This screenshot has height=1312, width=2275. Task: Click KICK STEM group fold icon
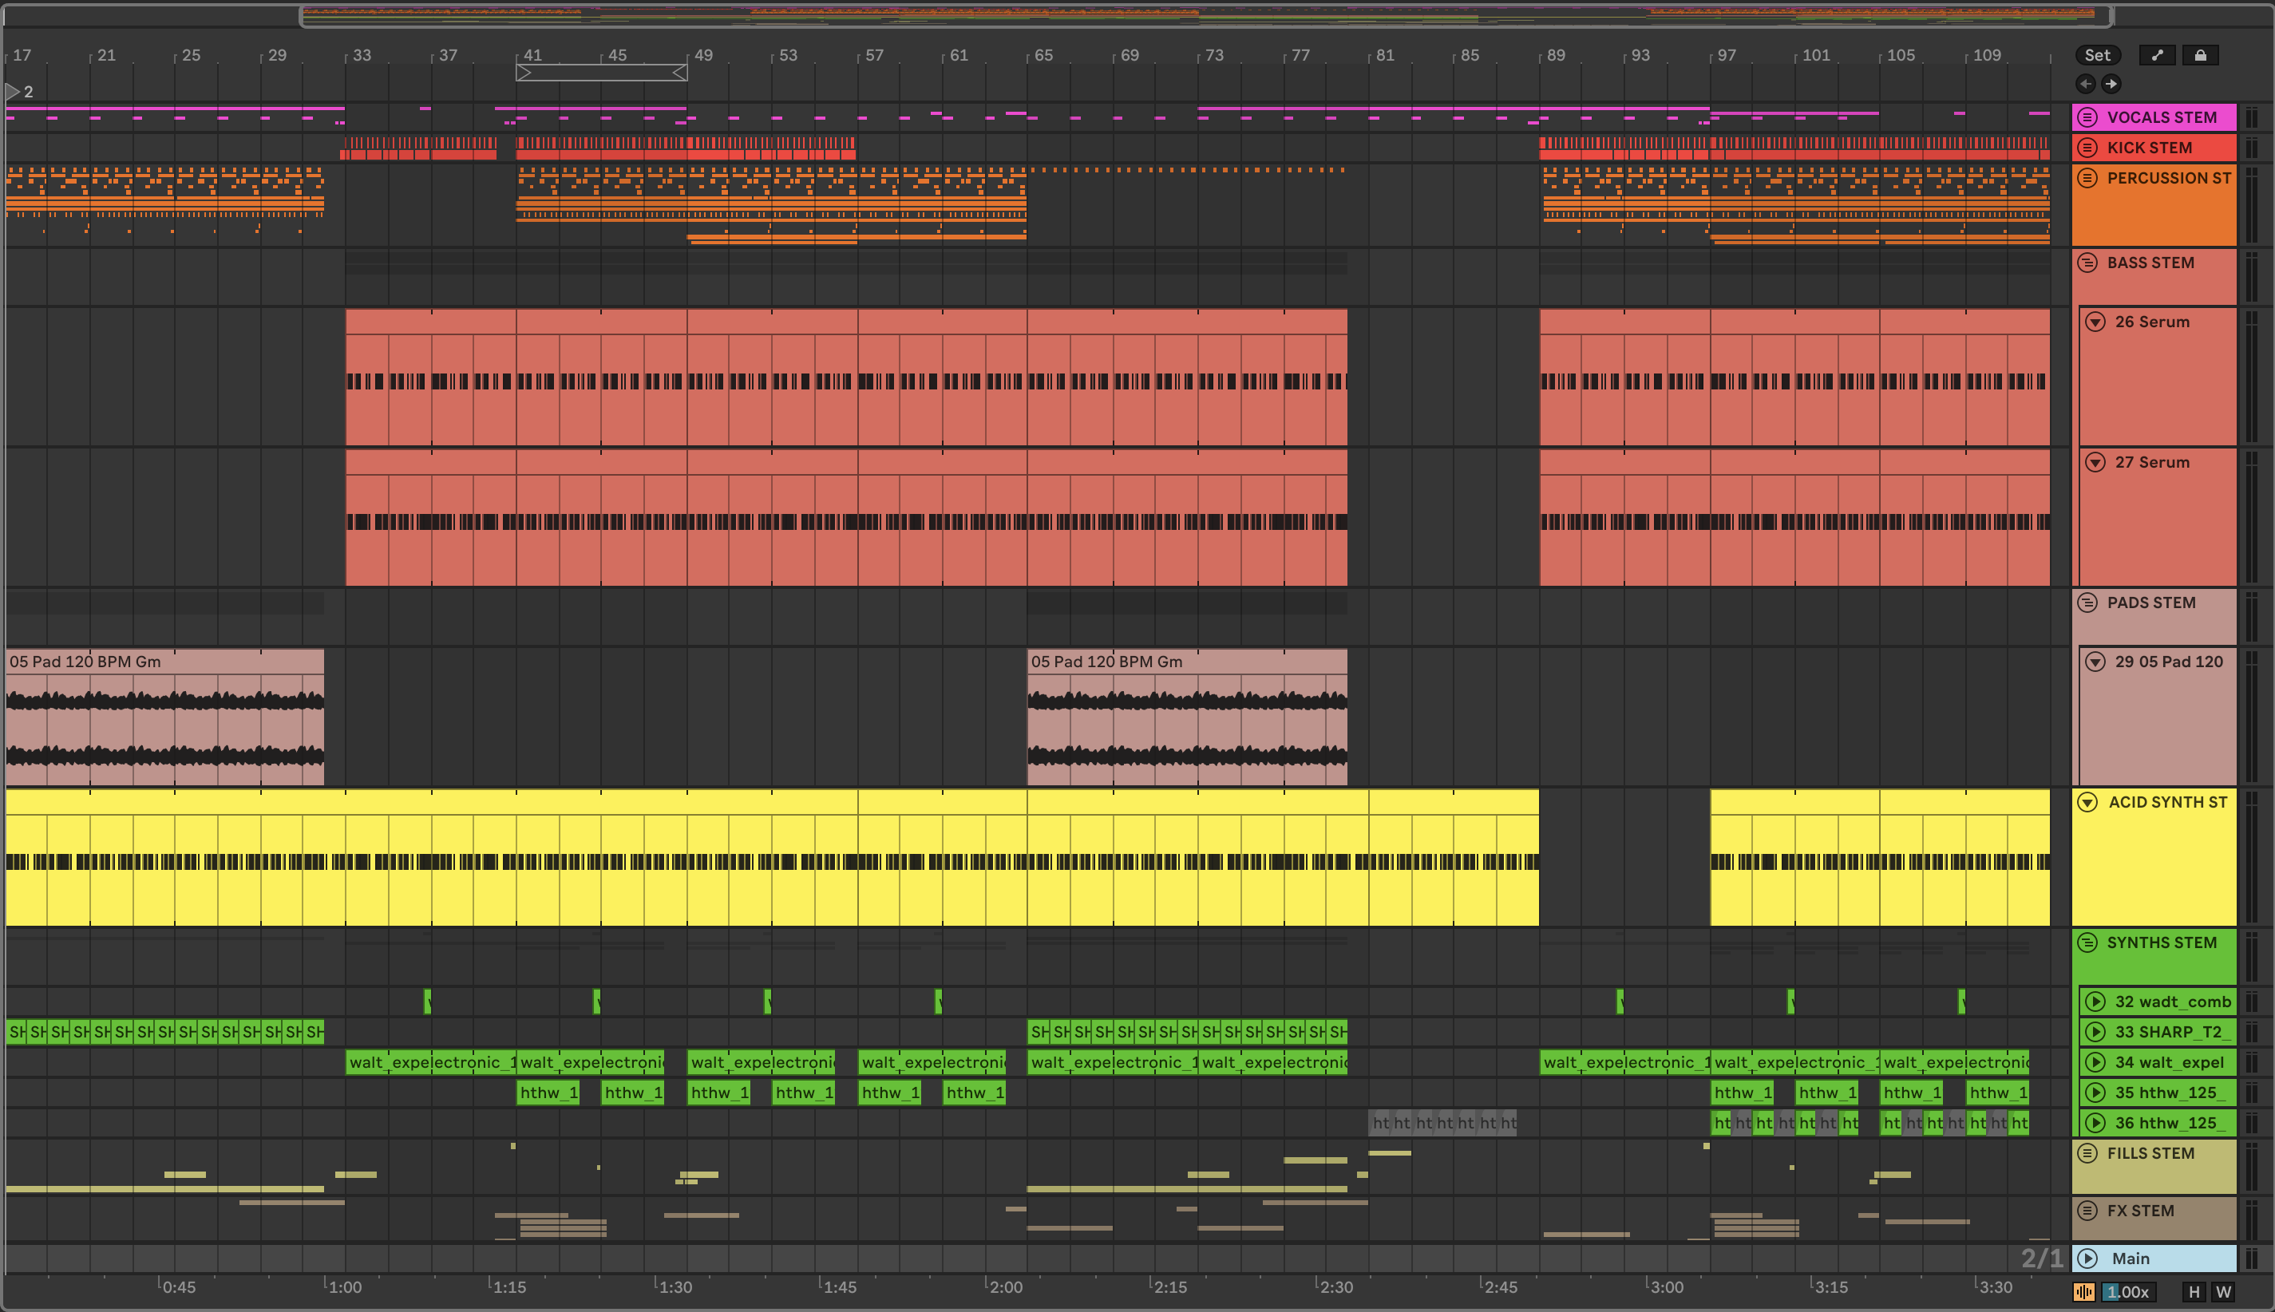(x=2087, y=148)
